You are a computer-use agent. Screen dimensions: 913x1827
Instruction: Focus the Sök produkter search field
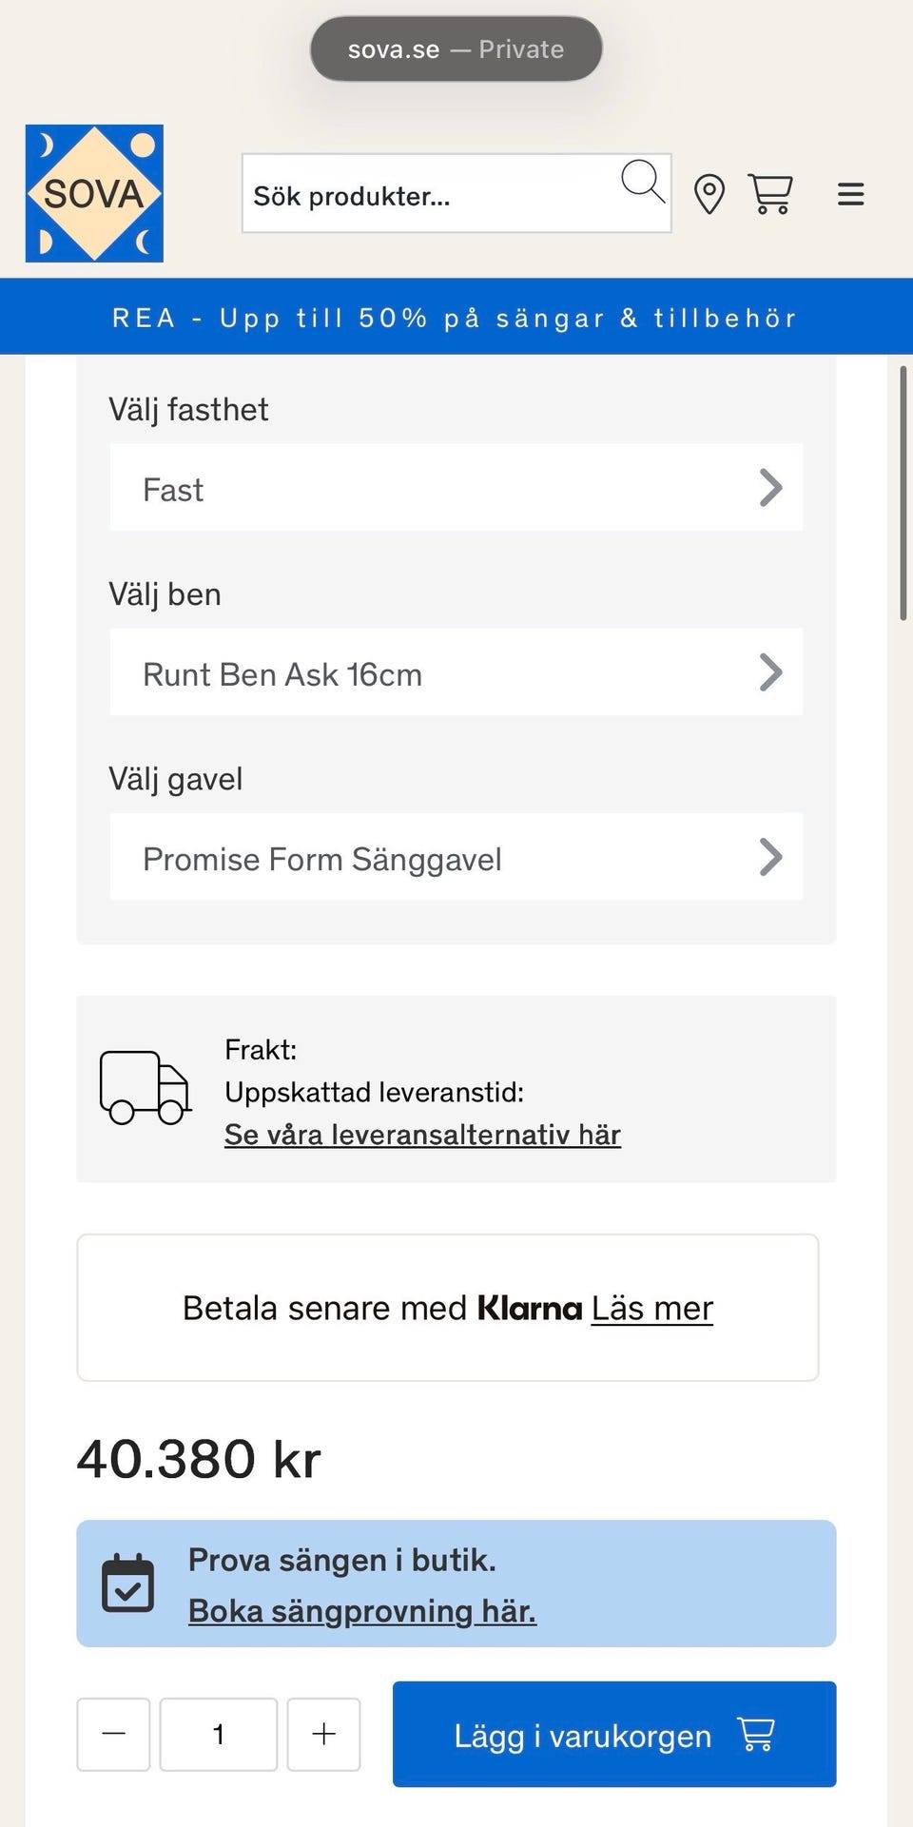coord(428,195)
